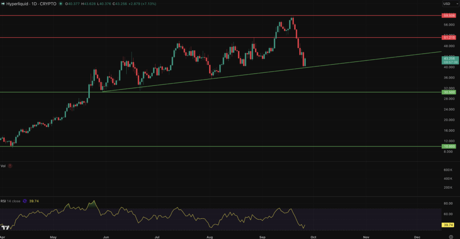Screen dimensions: 460x239
Task: Click the current price 43.256 countdown label
Action: tap(450, 60)
